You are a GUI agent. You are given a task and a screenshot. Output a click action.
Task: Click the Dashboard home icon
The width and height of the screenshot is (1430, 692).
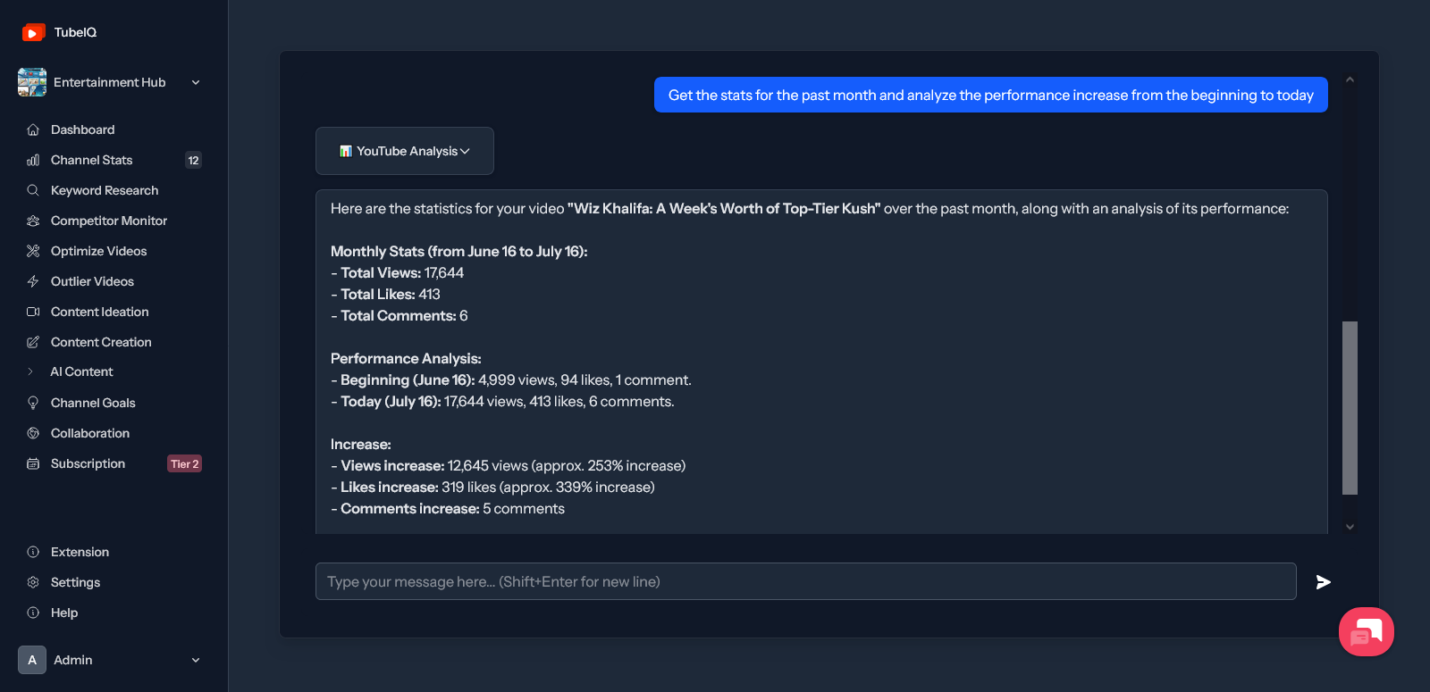[x=33, y=129]
